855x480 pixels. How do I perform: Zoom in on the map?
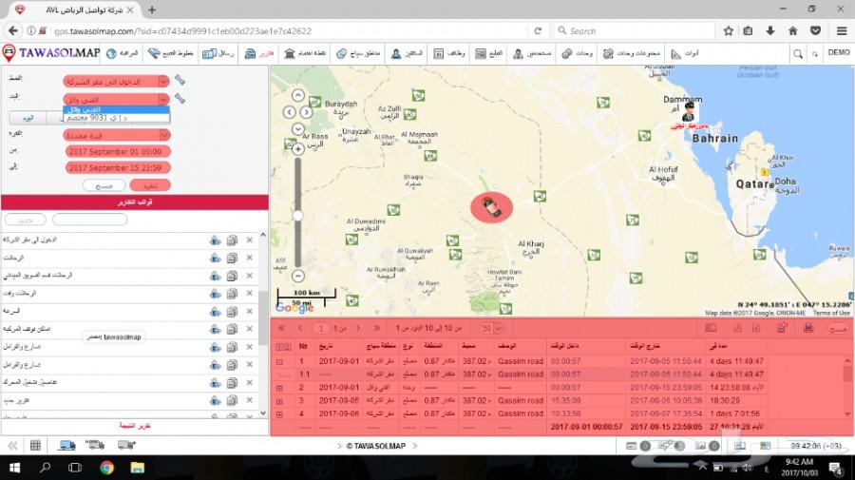(297, 149)
